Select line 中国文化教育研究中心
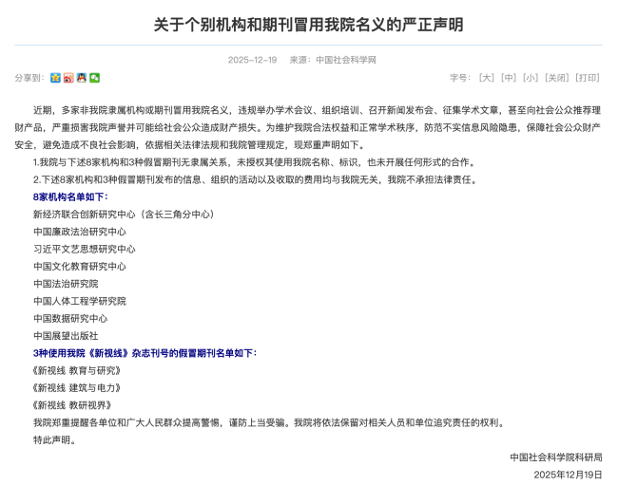This screenshot has width=618, height=504. click(80, 266)
